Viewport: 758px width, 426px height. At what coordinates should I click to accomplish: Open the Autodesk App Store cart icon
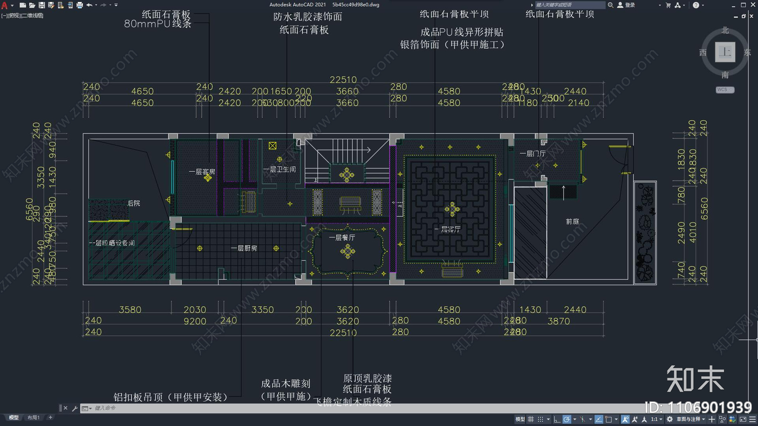click(668, 5)
